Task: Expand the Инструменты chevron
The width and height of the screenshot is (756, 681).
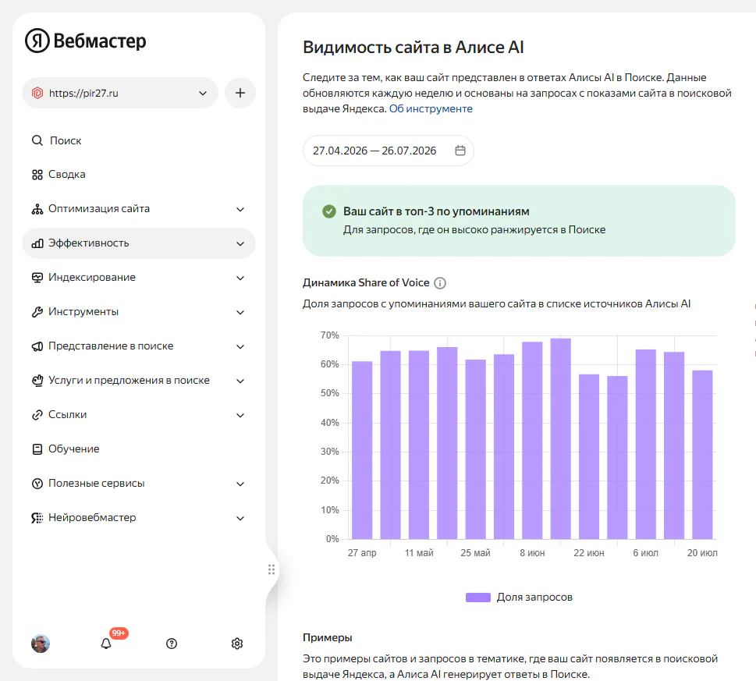Action: coord(240,312)
